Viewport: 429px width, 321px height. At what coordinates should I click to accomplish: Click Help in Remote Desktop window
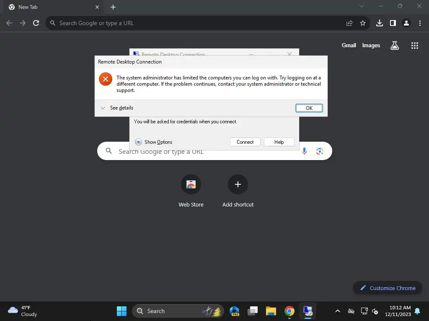(x=279, y=142)
